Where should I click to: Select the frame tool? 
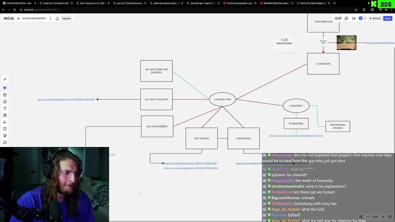coord(5,129)
